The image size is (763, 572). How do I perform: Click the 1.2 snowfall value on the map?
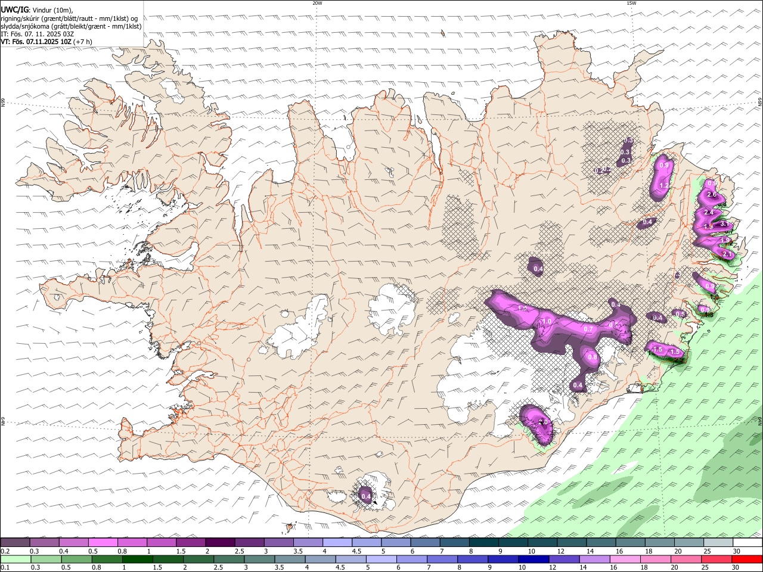pyautogui.click(x=663, y=186)
